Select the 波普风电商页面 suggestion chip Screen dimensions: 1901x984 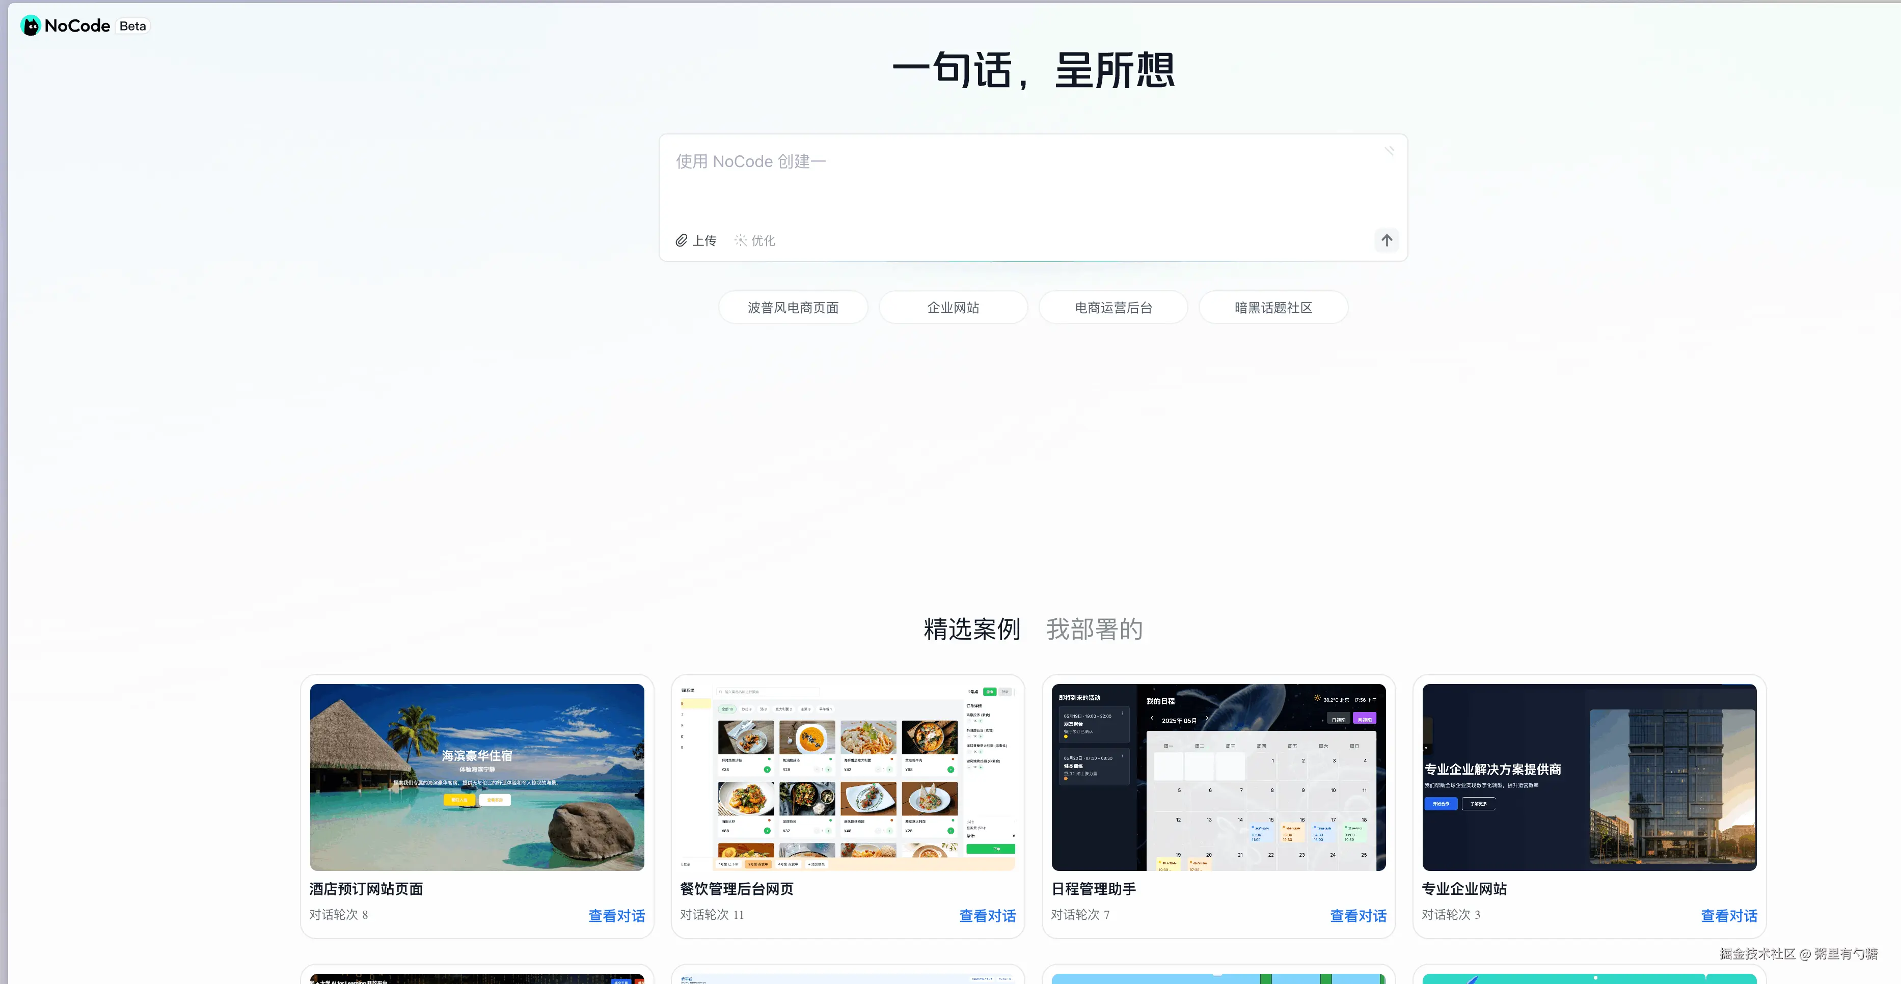(793, 308)
